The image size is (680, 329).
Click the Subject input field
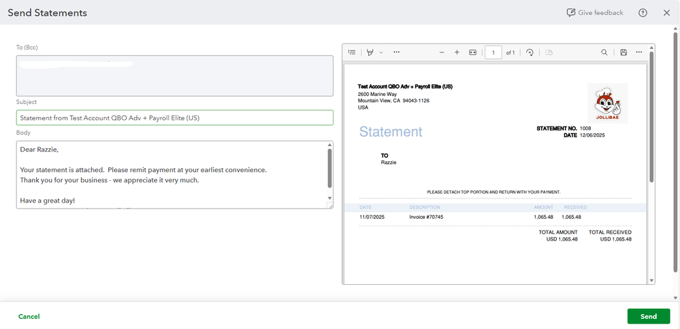point(175,118)
